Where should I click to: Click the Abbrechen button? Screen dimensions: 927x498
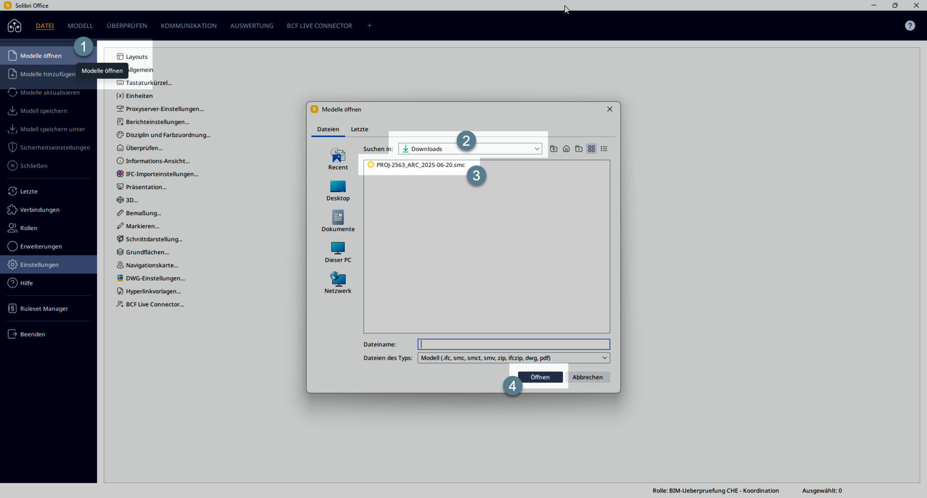[x=588, y=377]
